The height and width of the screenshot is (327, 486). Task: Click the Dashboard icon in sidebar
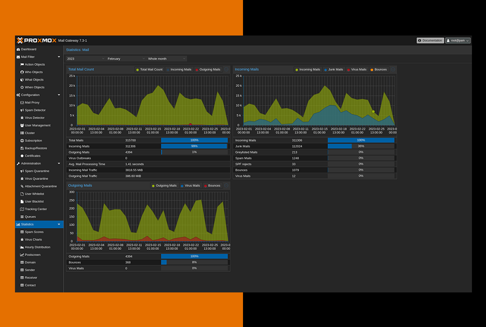[18, 49]
